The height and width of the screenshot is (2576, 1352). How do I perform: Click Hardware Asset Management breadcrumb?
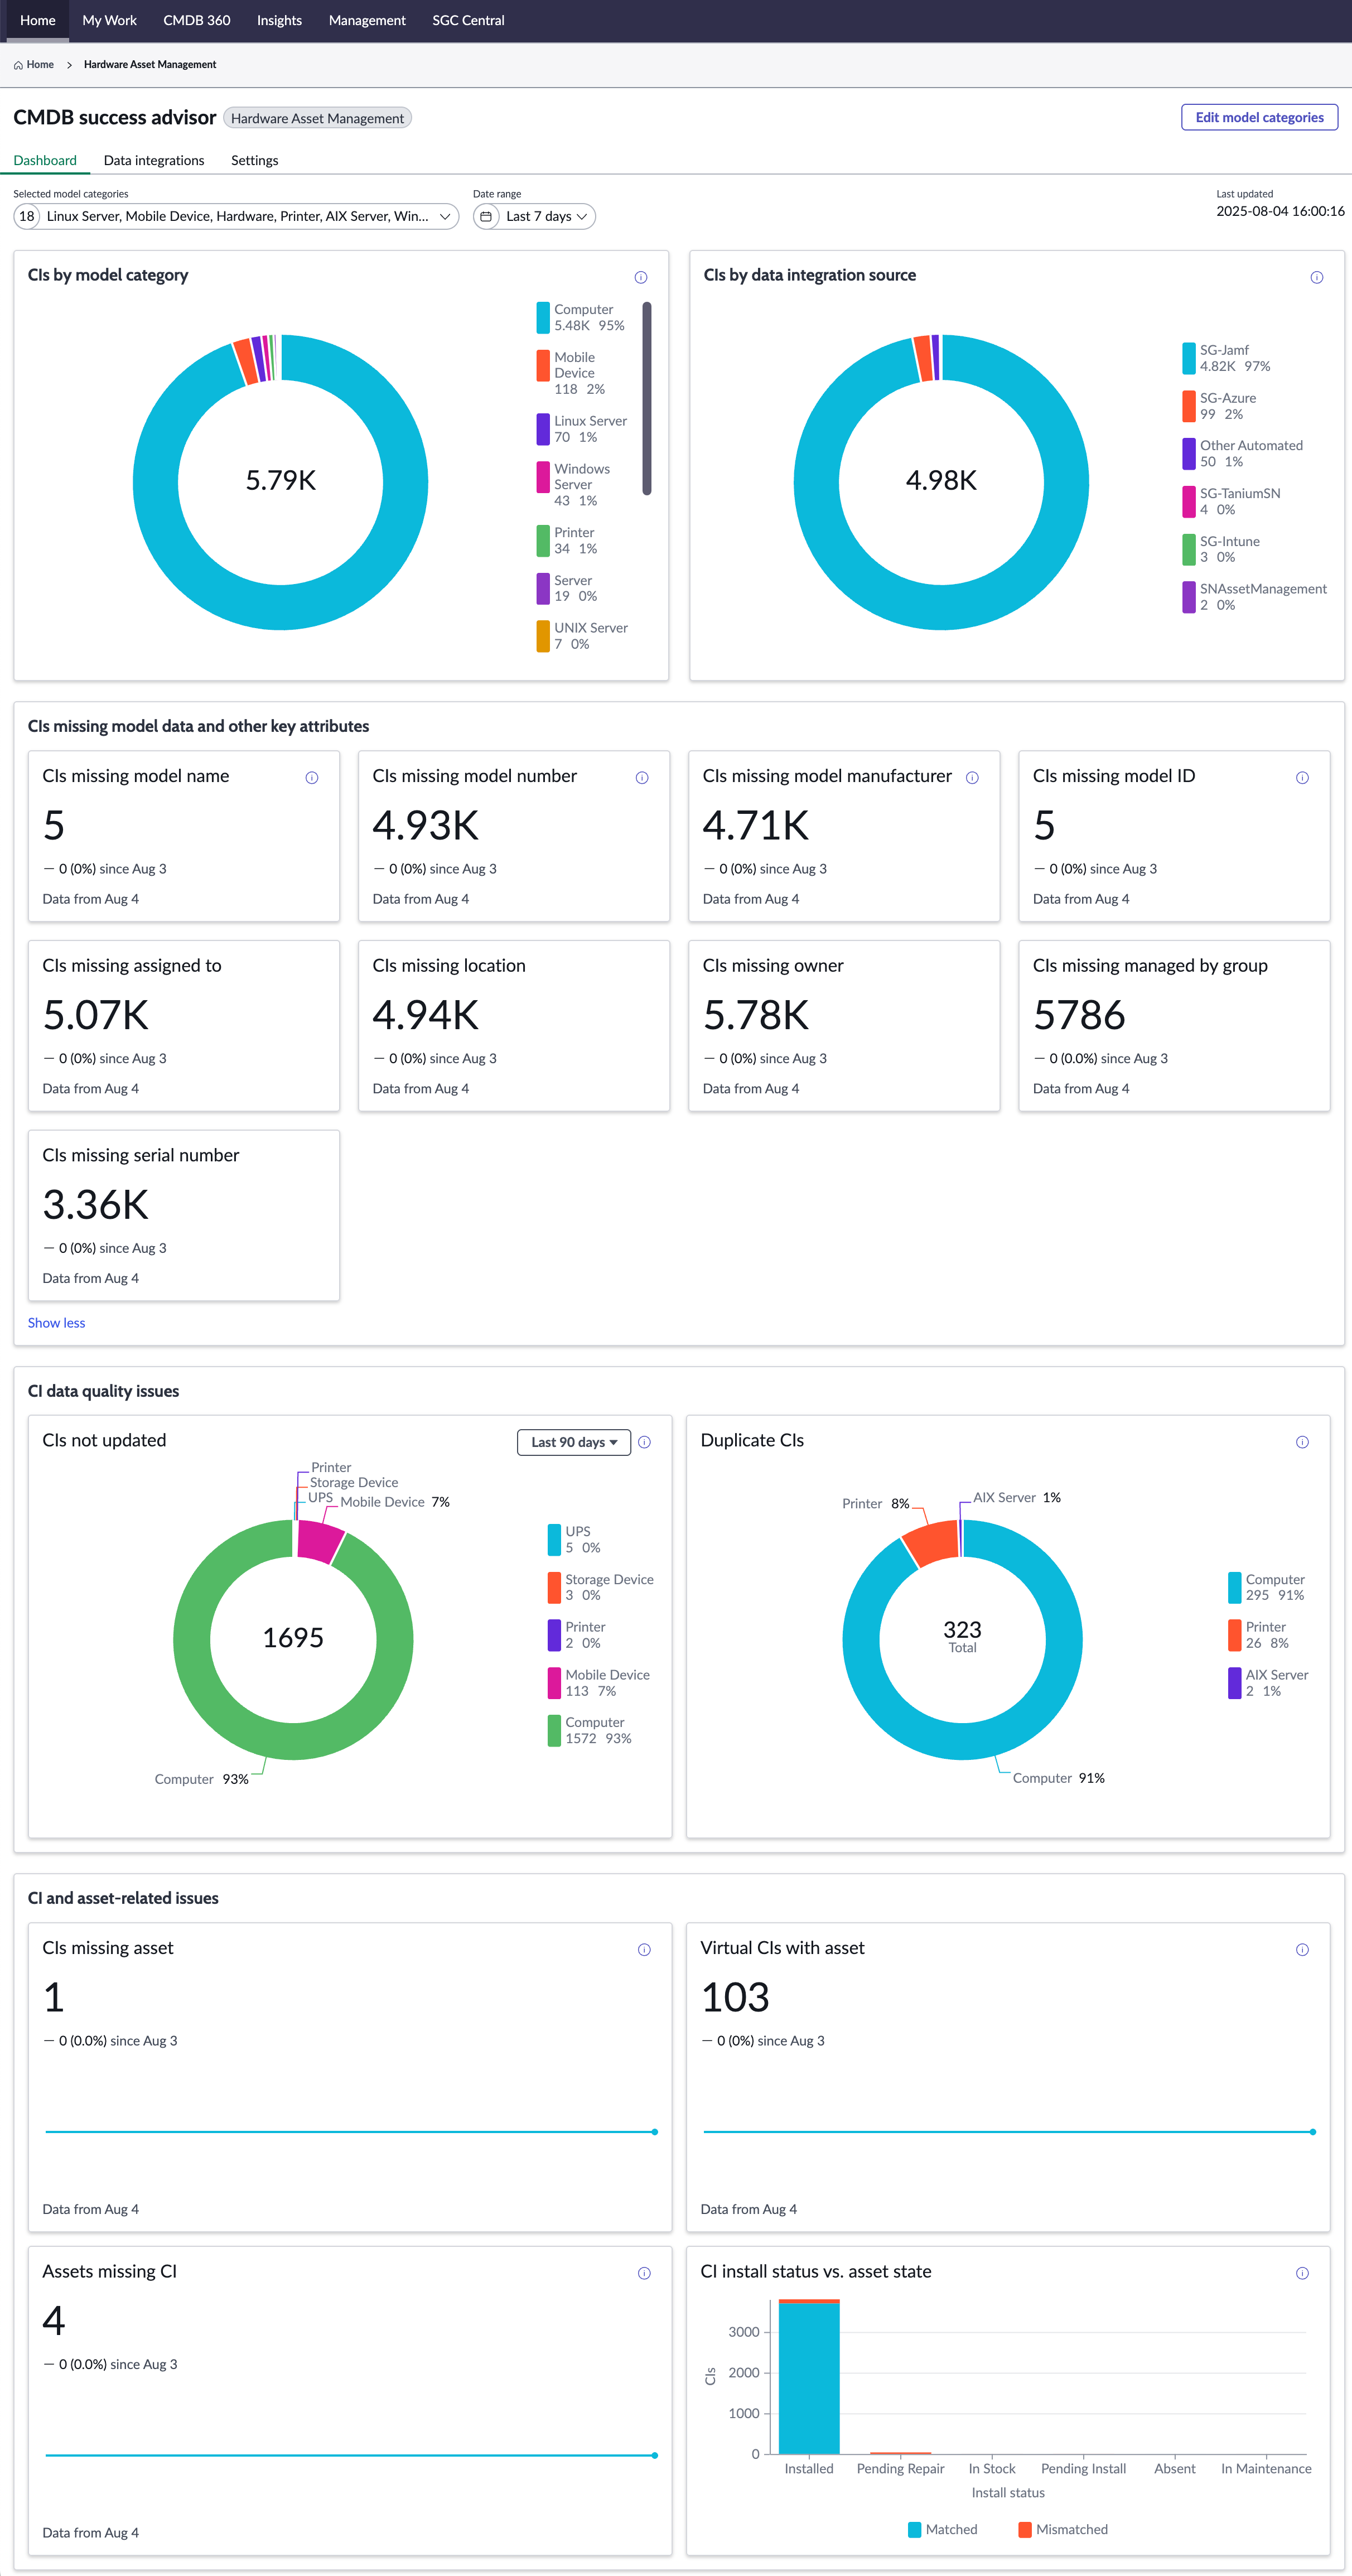(x=150, y=65)
